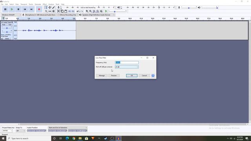
Task: Click the Play-at-speed slider
Action: (x=118, y=11)
